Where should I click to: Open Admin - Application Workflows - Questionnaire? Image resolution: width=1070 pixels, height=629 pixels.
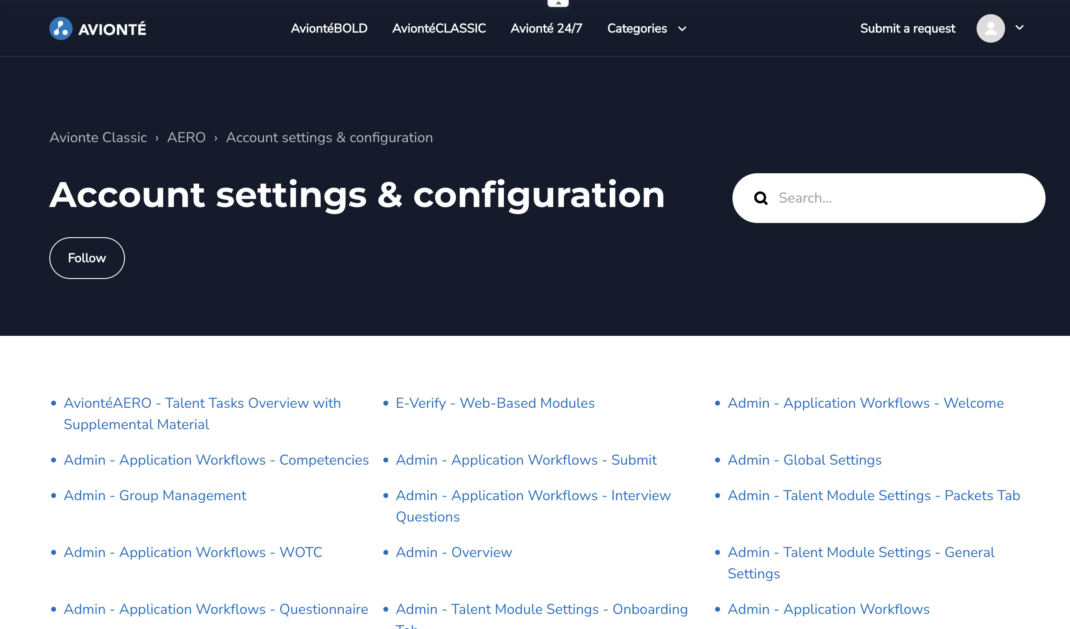click(x=216, y=609)
